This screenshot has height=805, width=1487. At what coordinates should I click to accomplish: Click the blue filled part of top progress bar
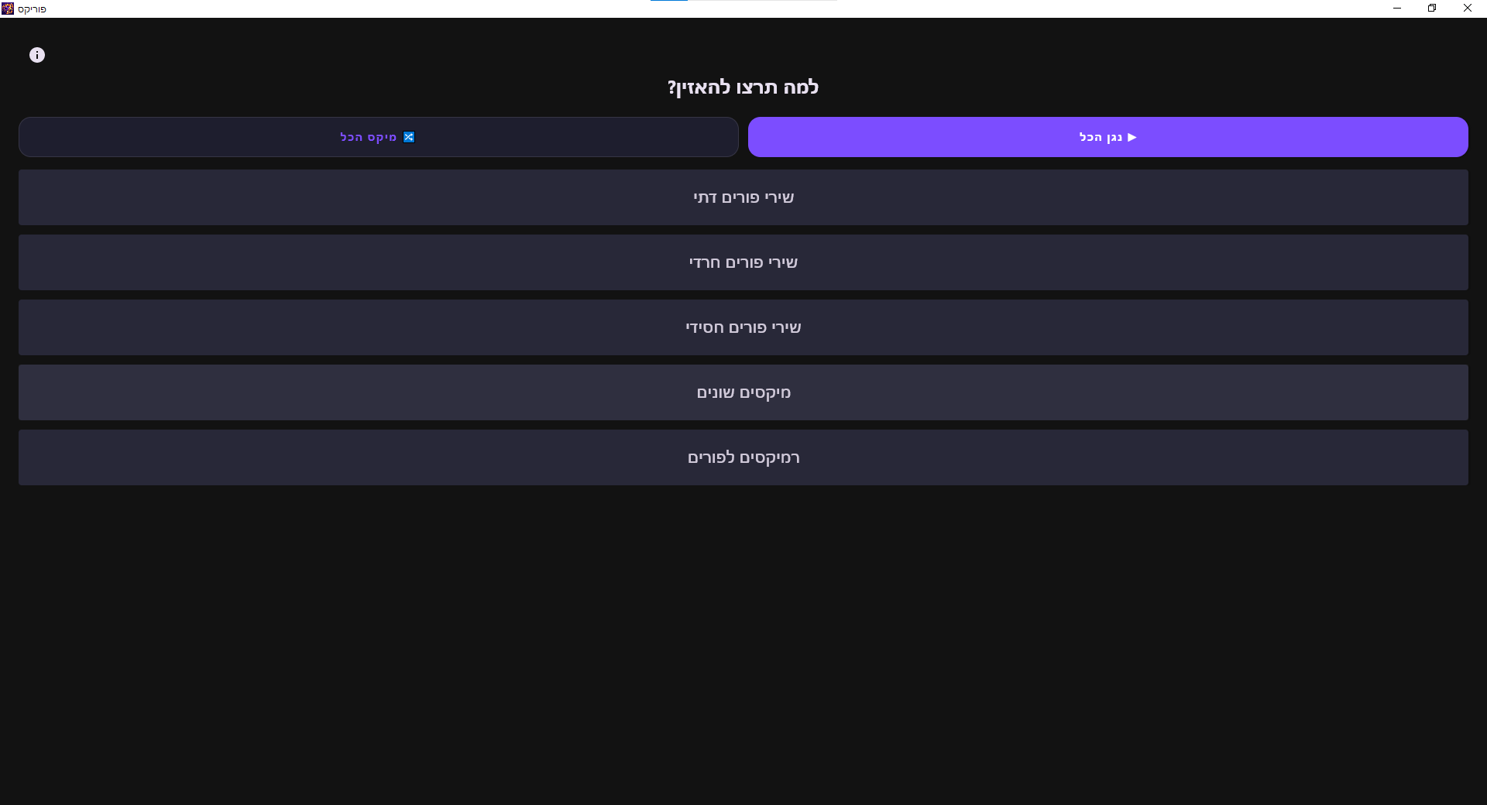pos(669,1)
